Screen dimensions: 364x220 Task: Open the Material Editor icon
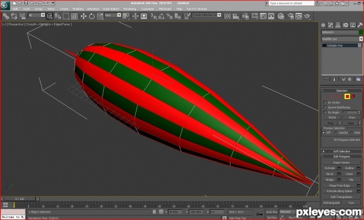point(281,16)
